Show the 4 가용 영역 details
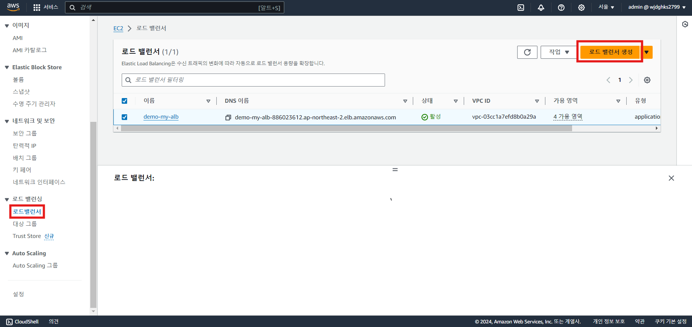 tap(568, 116)
